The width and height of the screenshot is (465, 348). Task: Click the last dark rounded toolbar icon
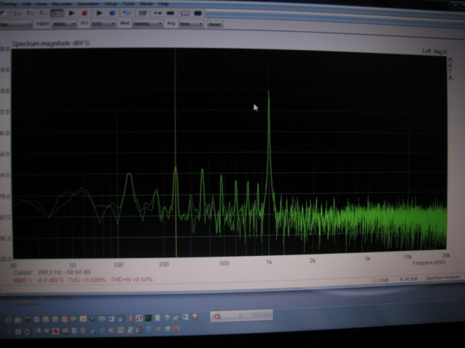click(x=198, y=13)
